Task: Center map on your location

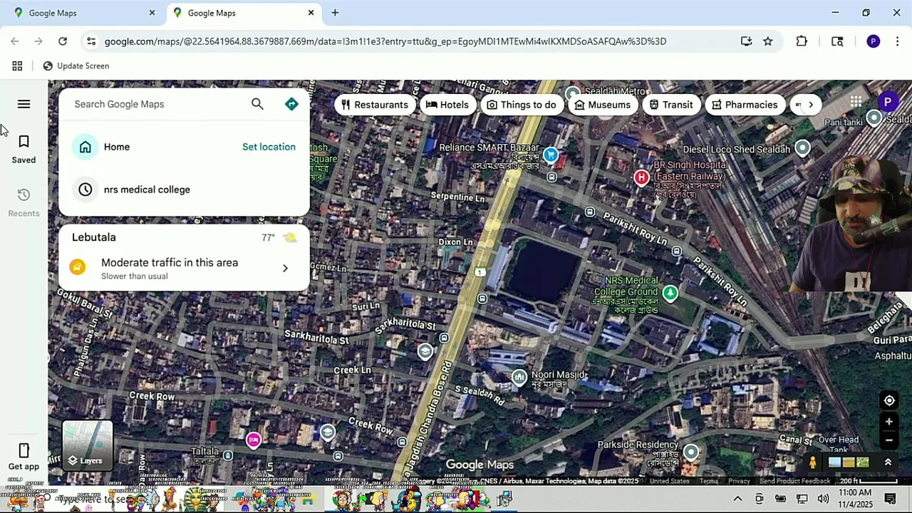Action: (x=889, y=400)
